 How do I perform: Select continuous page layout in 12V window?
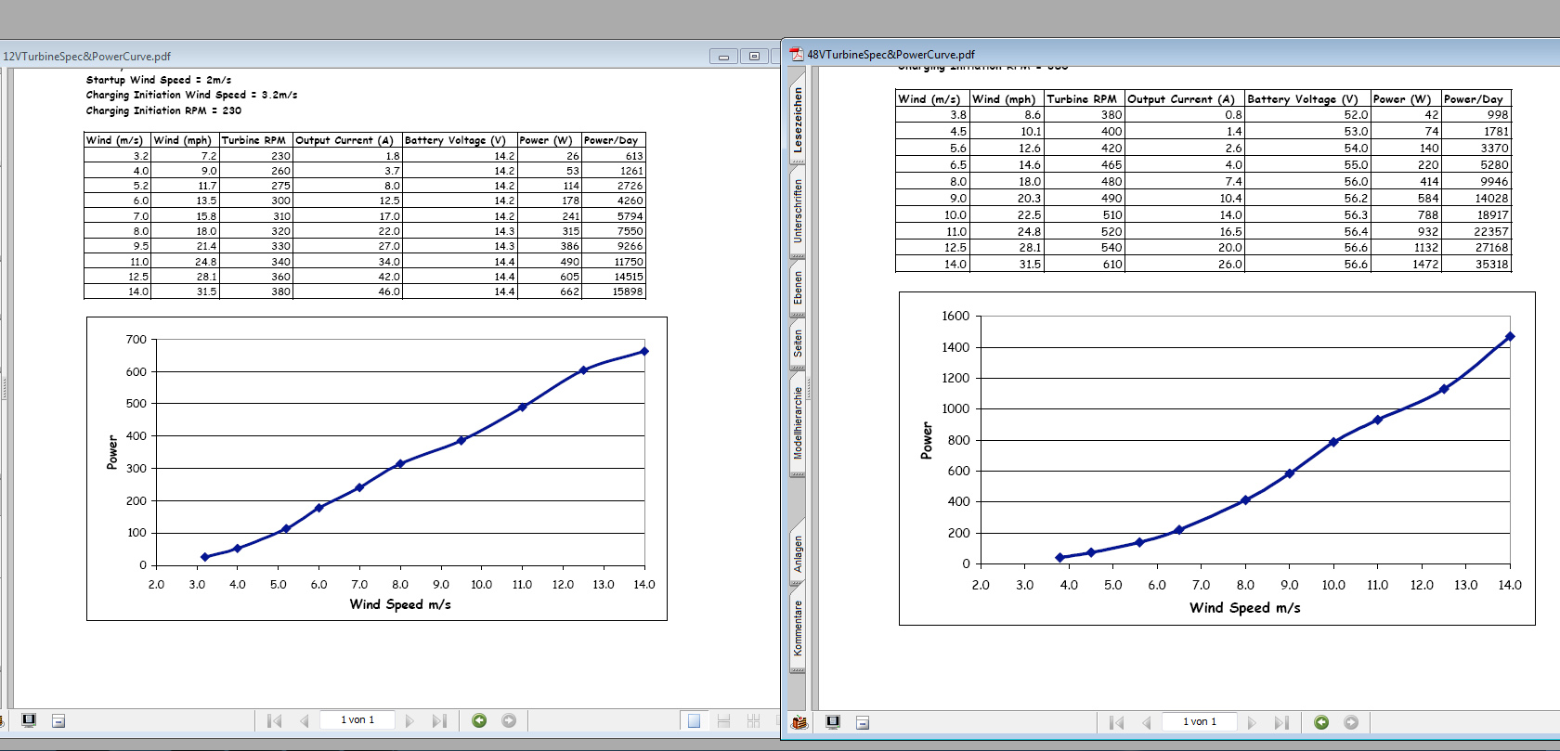point(724,720)
